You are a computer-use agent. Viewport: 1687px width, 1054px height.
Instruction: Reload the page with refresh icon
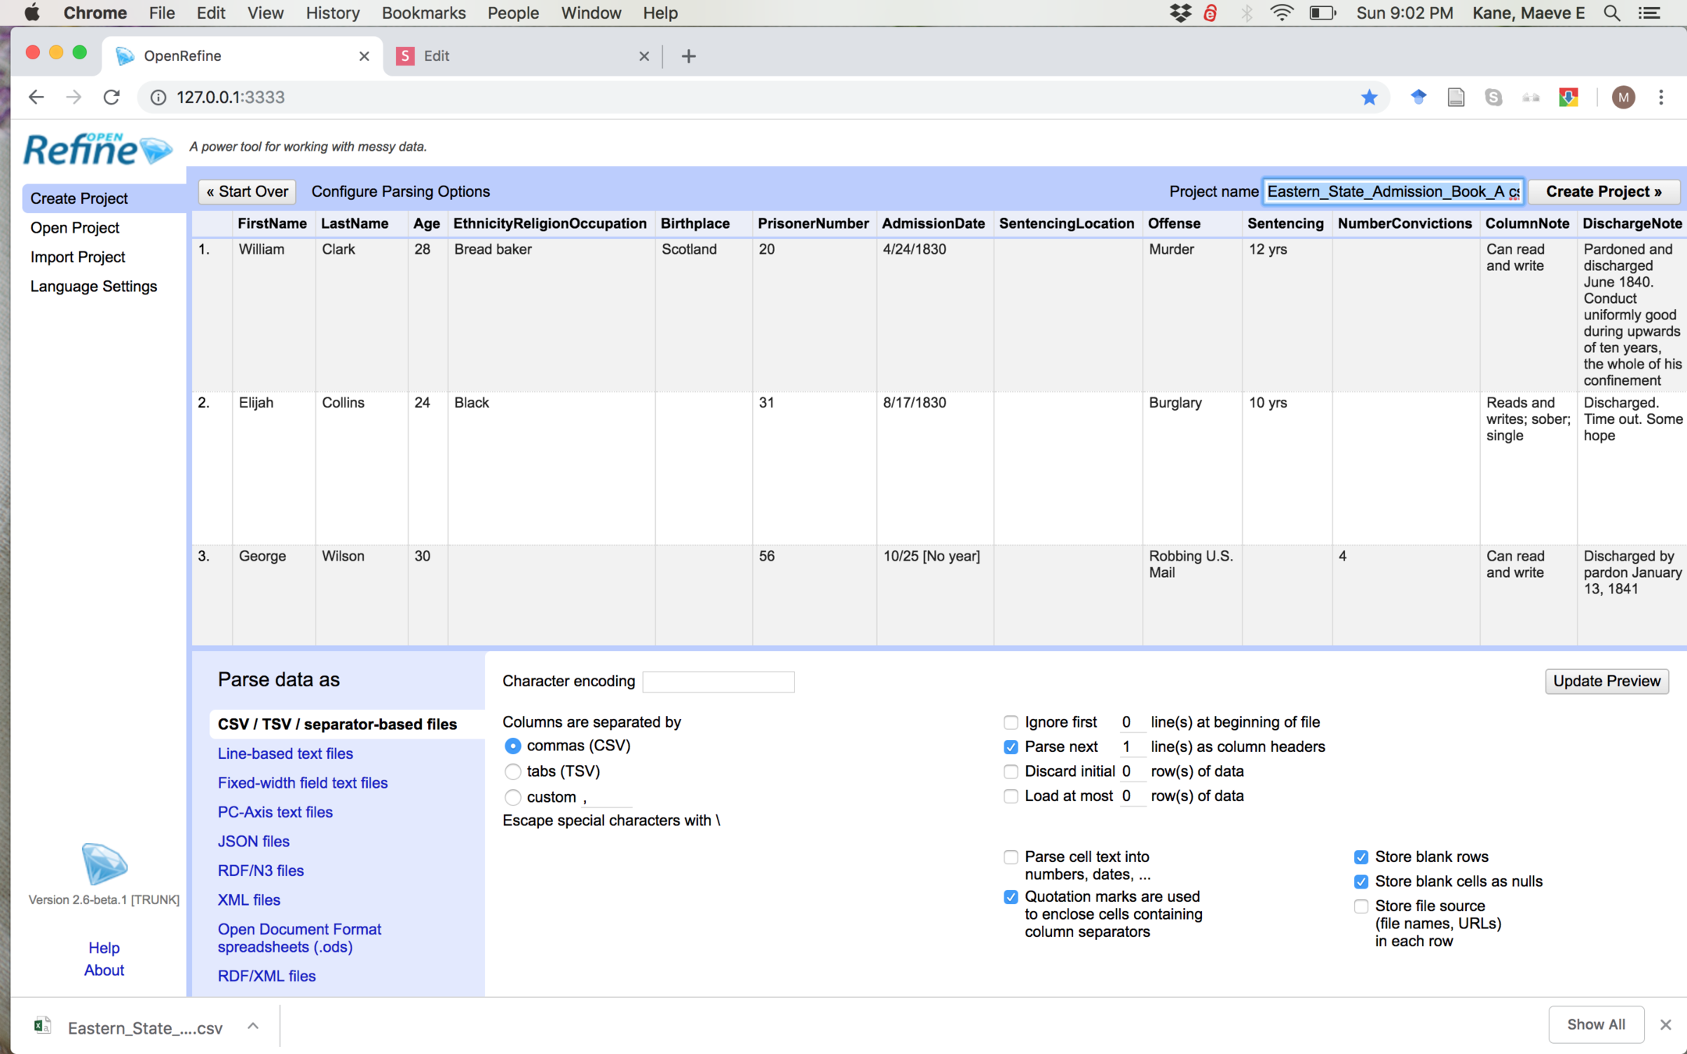[112, 97]
